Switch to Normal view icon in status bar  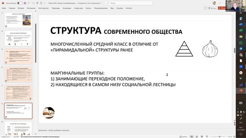[191, 136]
